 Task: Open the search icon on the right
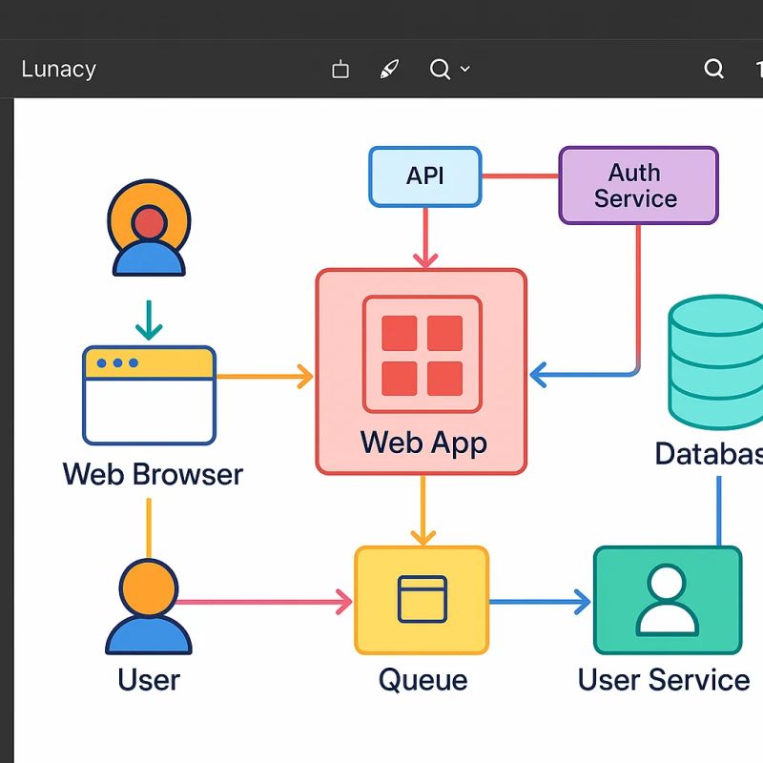(713, 69)
